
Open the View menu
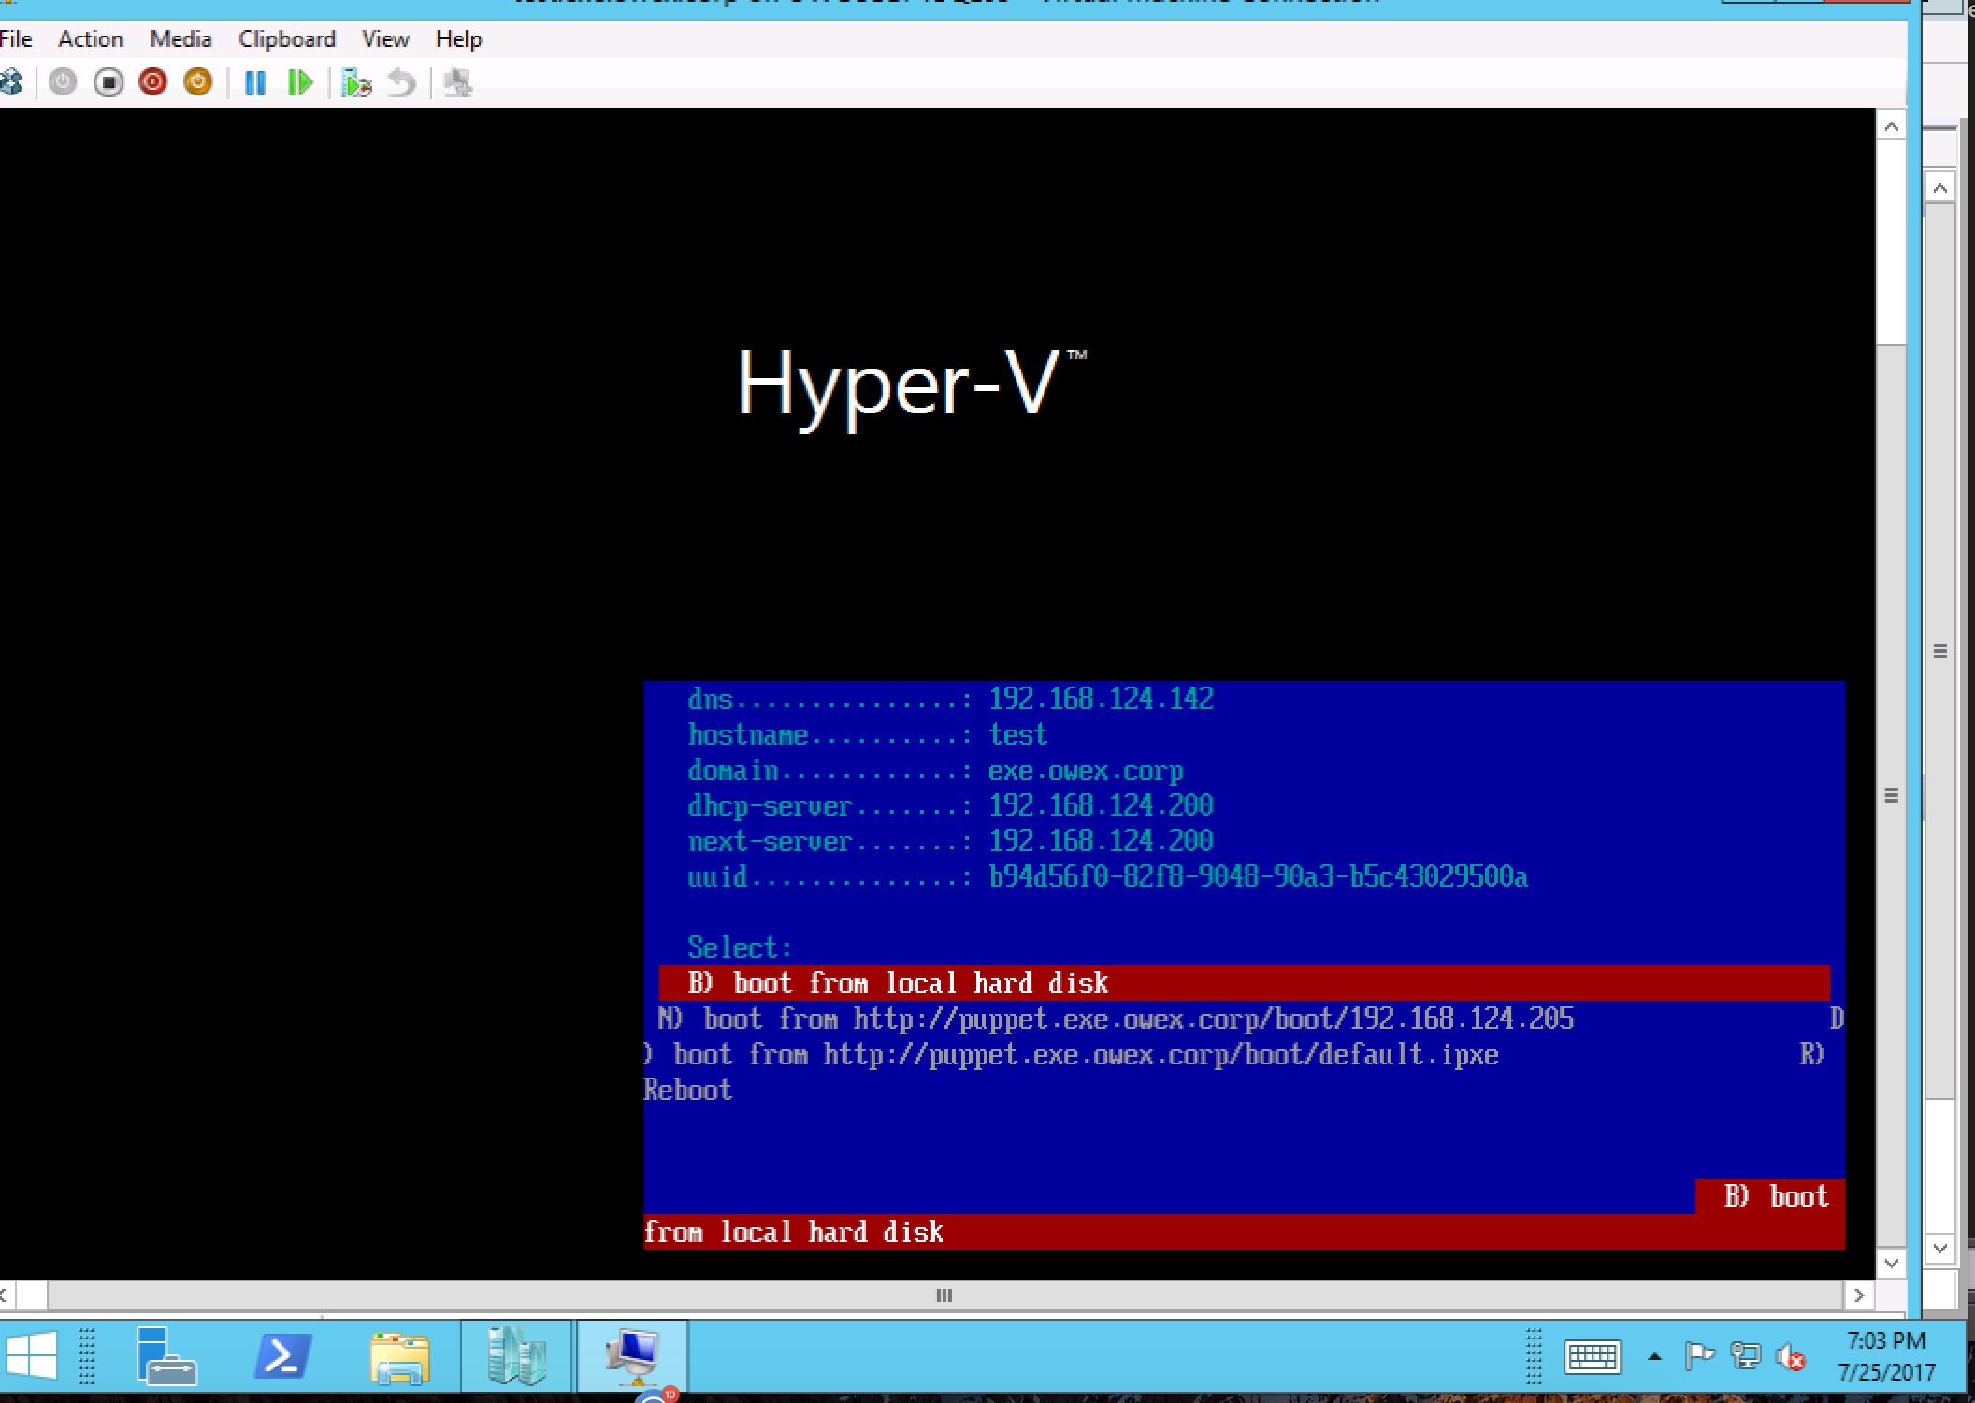pyautogui.click(x=385, y=39)
